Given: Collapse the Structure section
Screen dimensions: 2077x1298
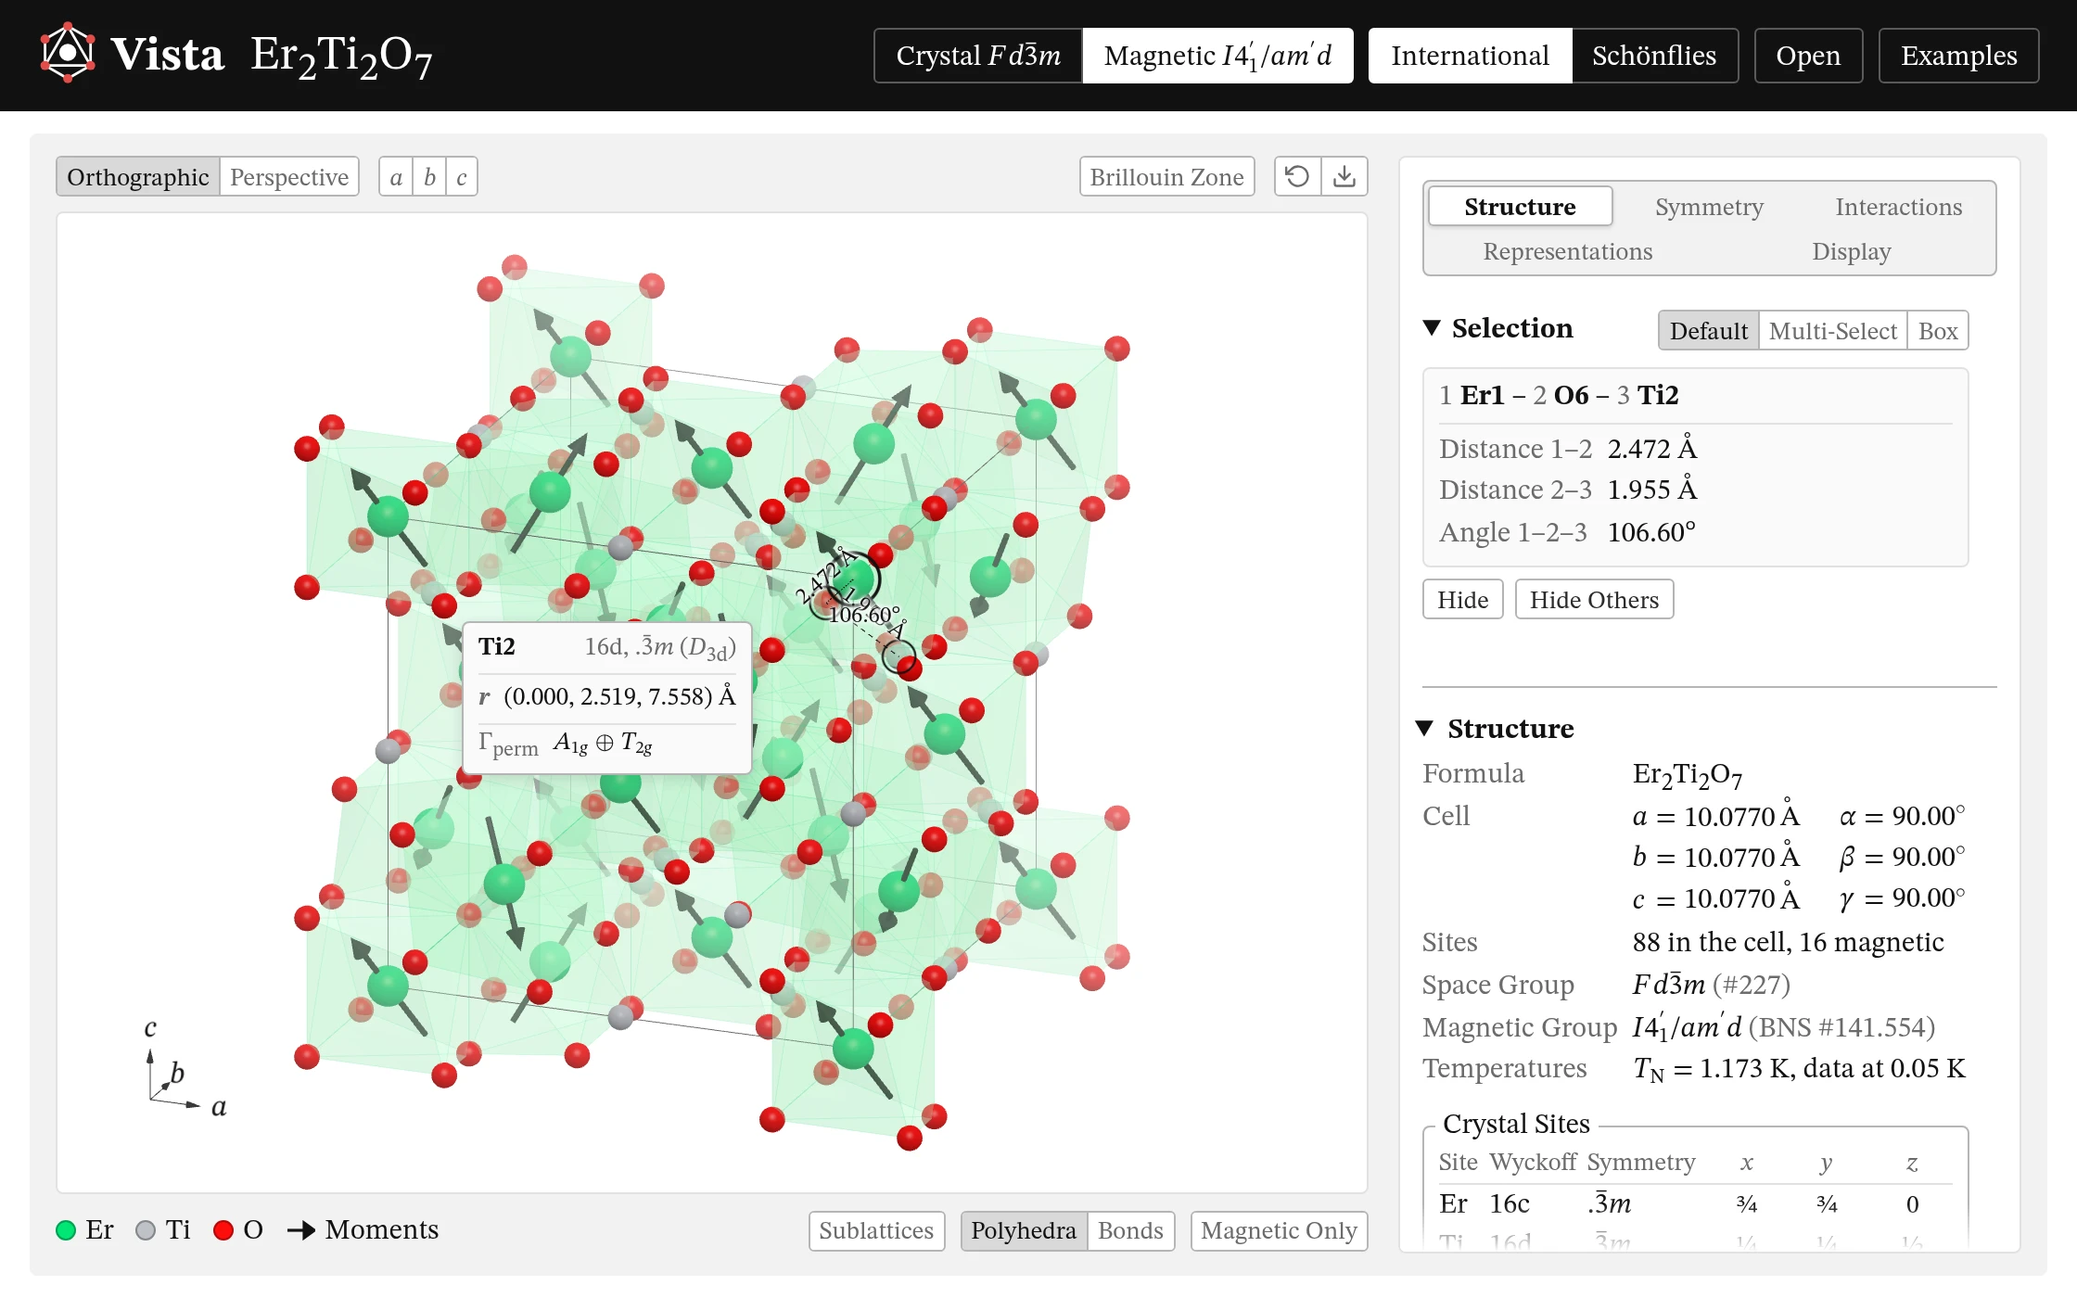Looking at the screenshot, I should [x=1426, y=729].
